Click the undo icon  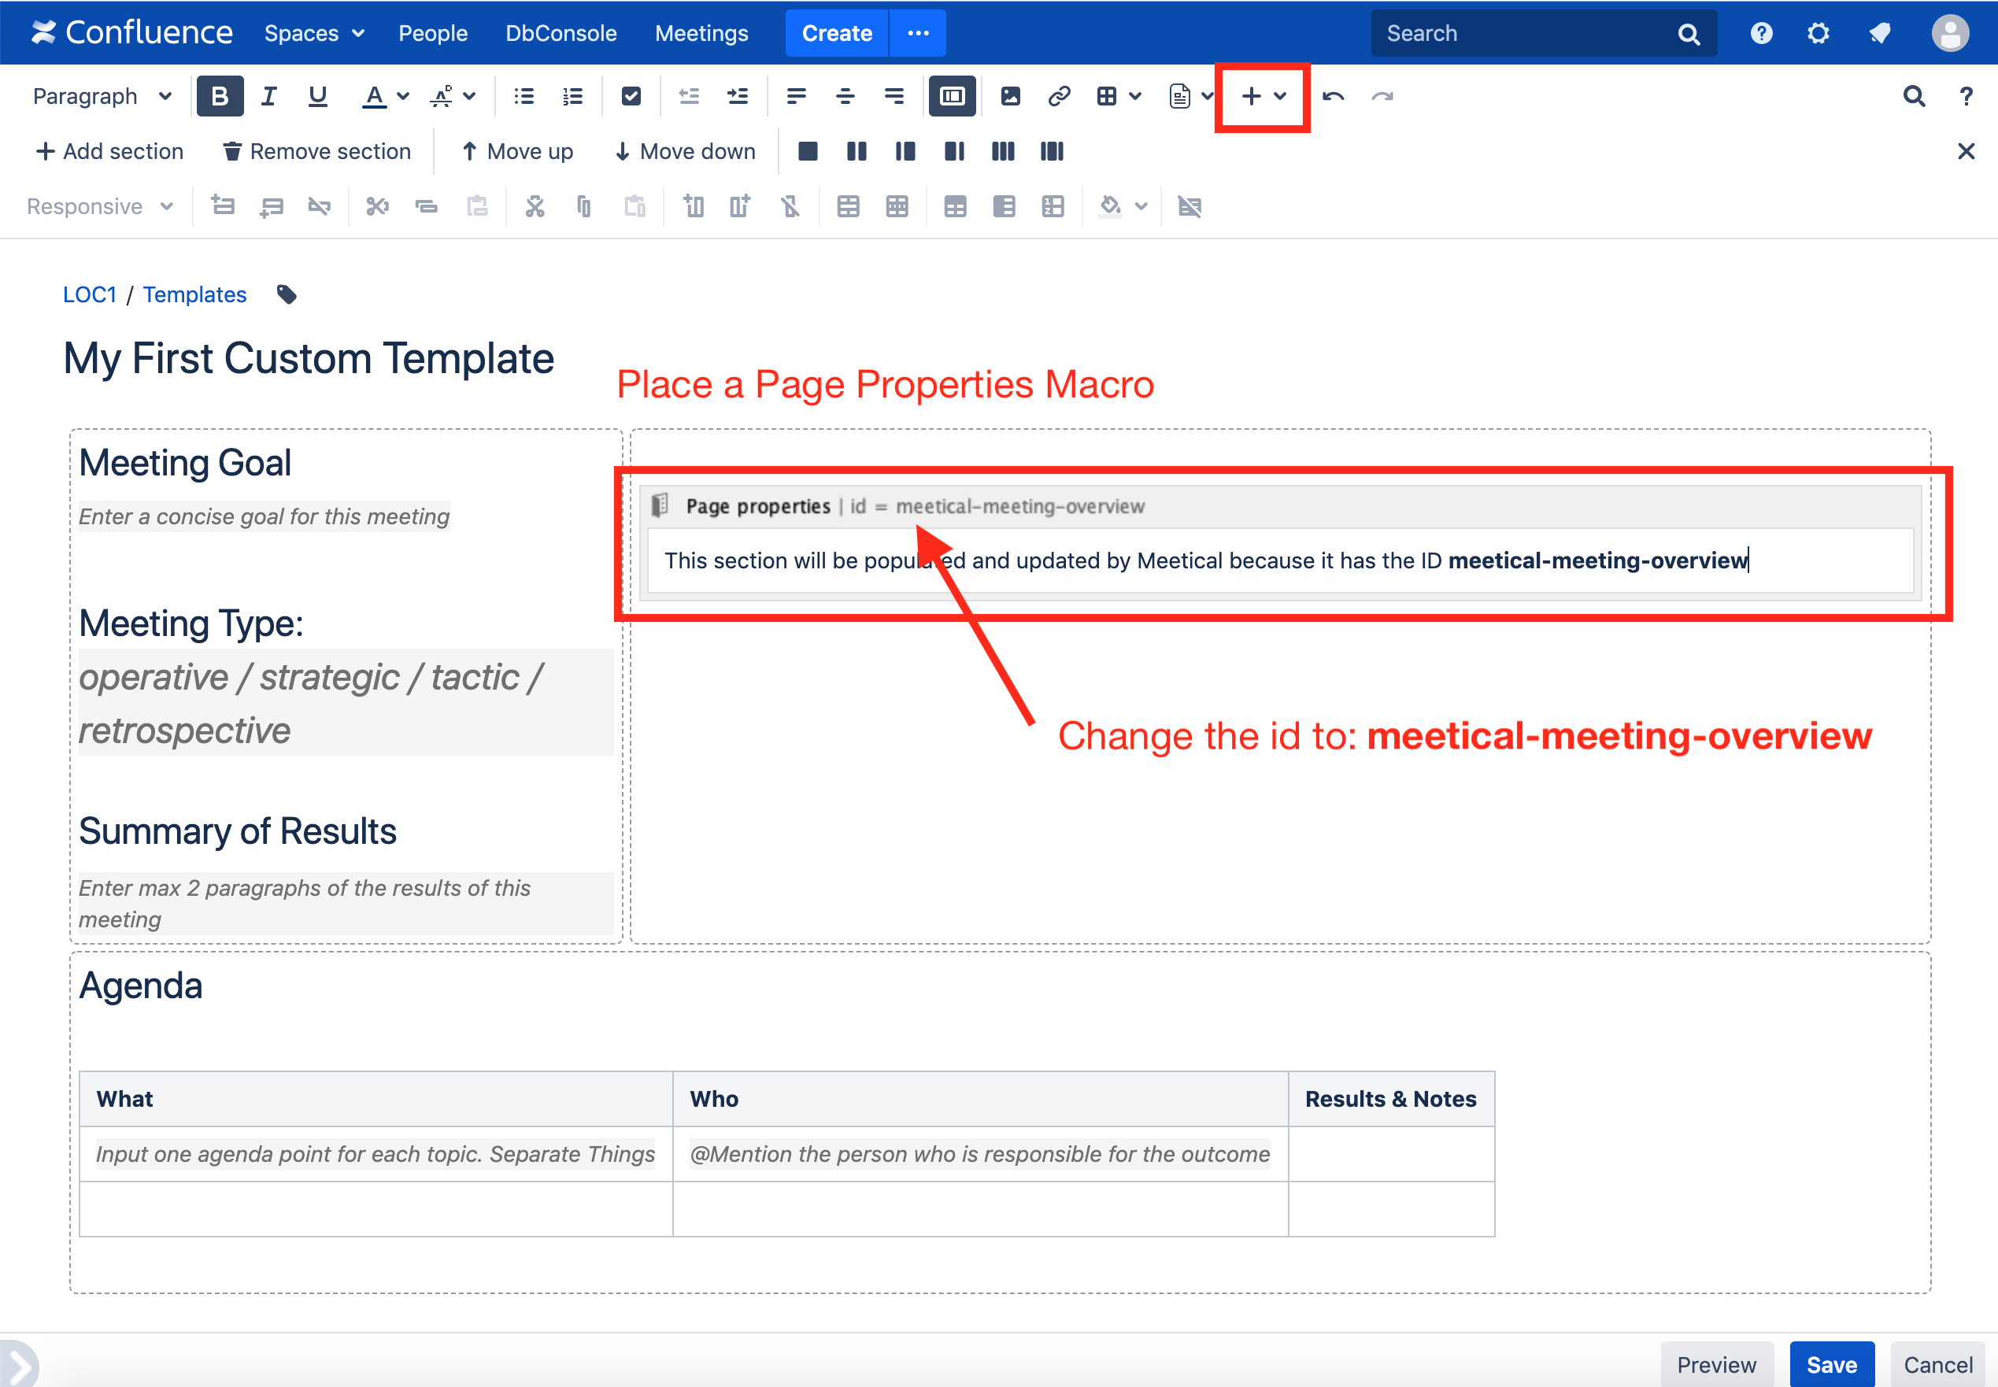coord(1333,95)
